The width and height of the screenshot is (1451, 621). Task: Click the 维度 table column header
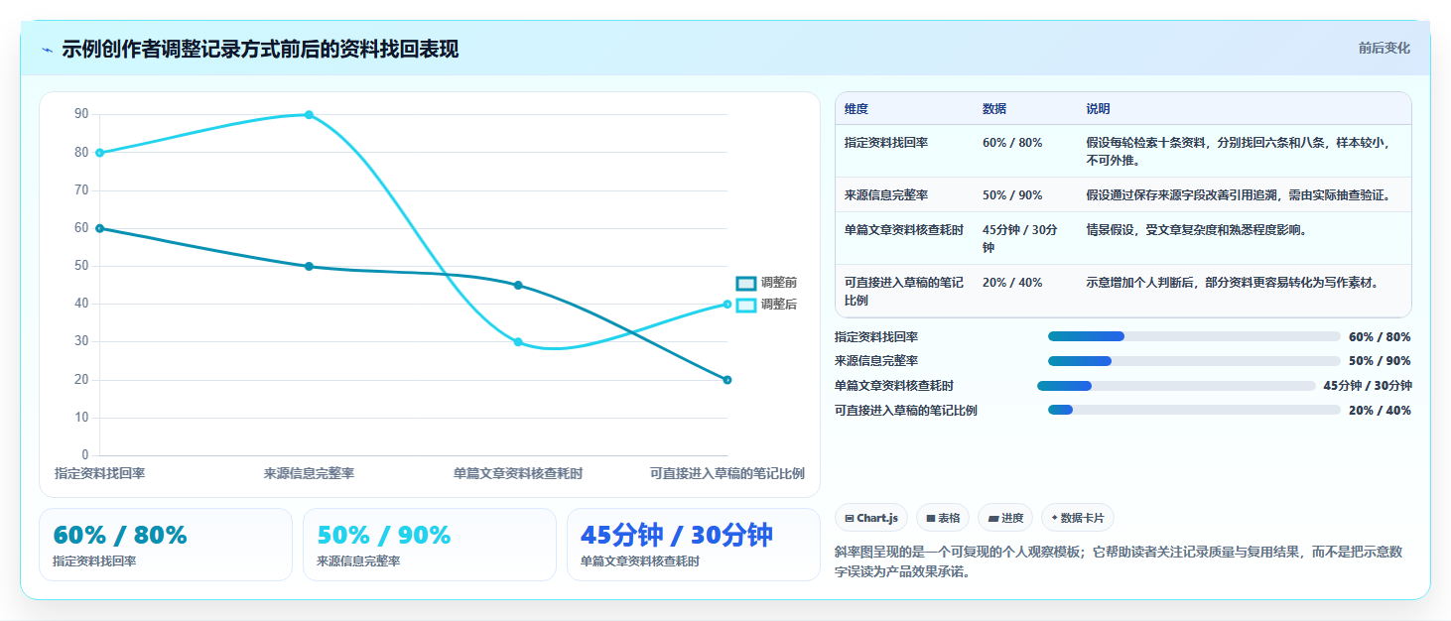pos(857,109)
